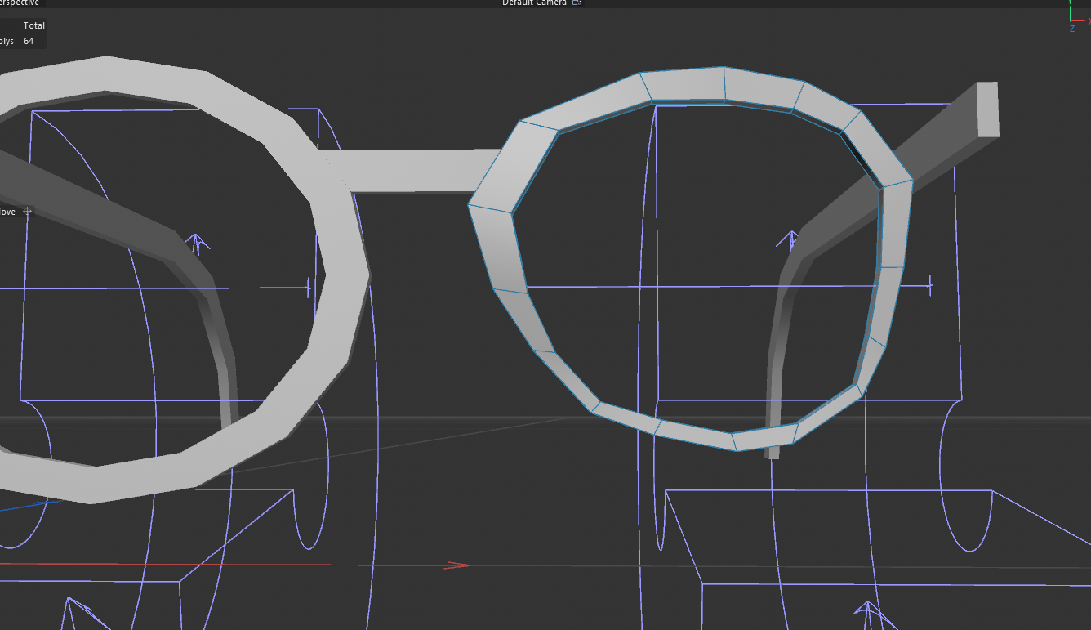Click the Total polygon count readout
Screen dimensions: 1091x630
point(34,25)
